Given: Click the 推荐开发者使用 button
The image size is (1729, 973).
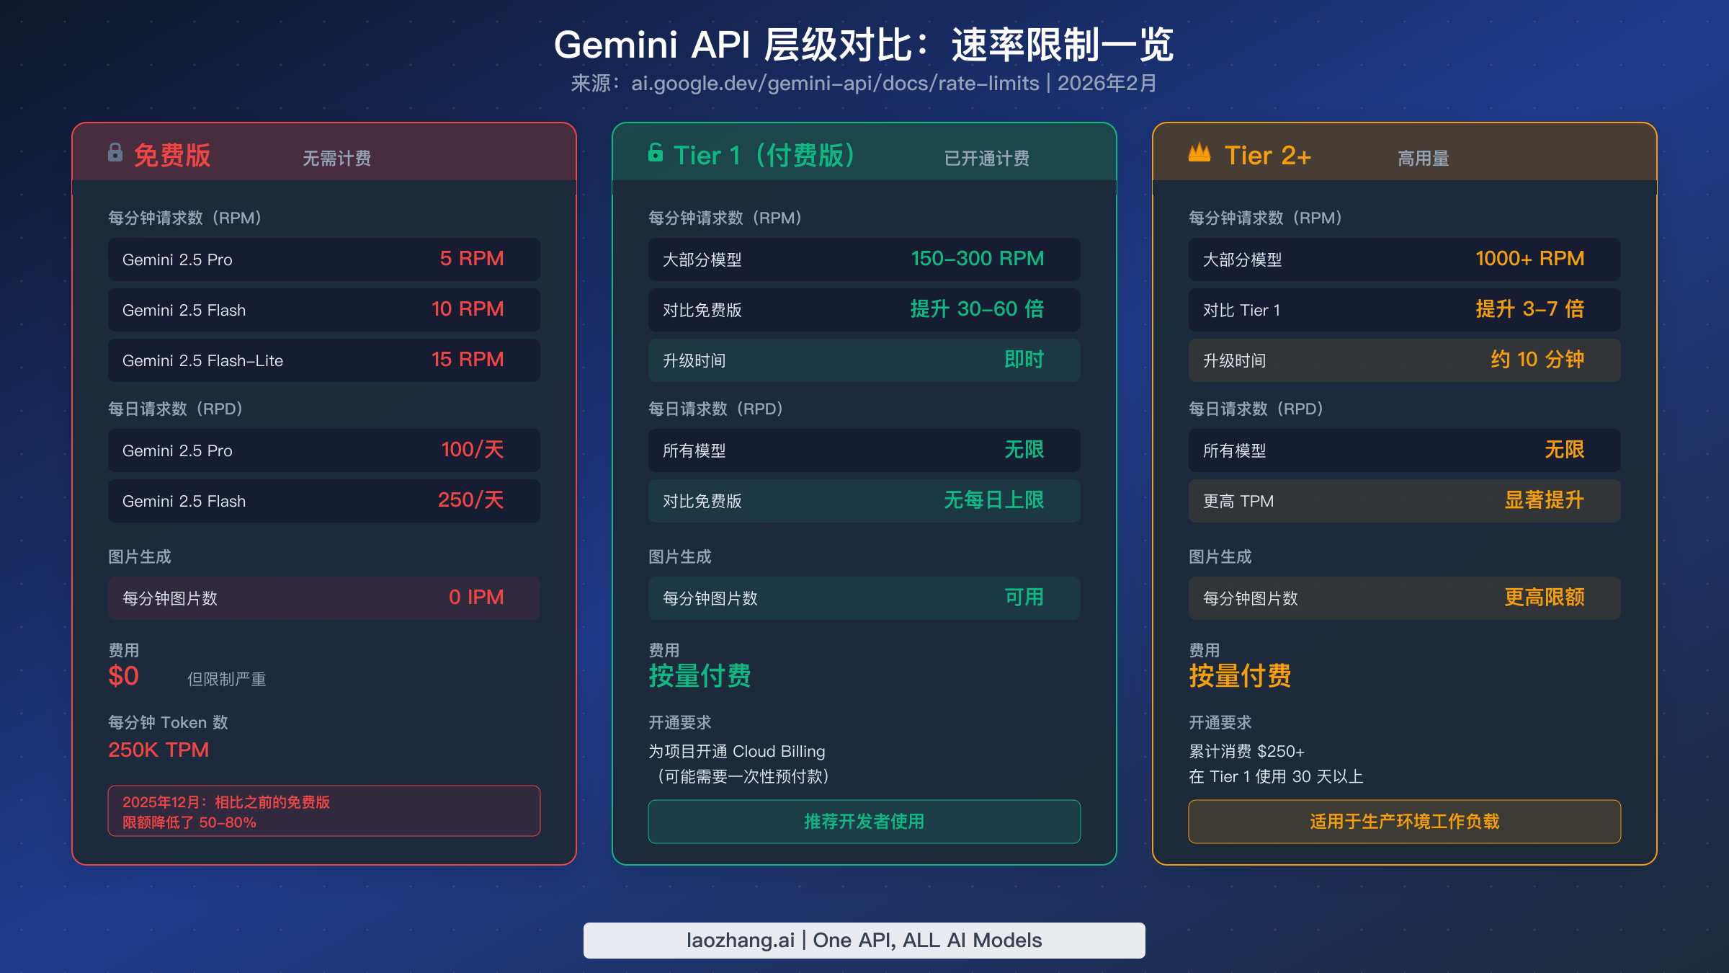Looking at the screenshot, I should [x=863, y=821].
